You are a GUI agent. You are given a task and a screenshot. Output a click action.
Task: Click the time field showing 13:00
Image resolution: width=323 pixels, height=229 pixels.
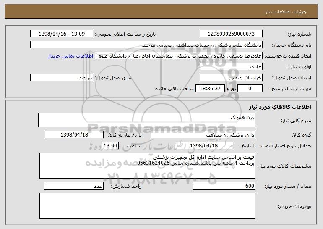[110, 146]
